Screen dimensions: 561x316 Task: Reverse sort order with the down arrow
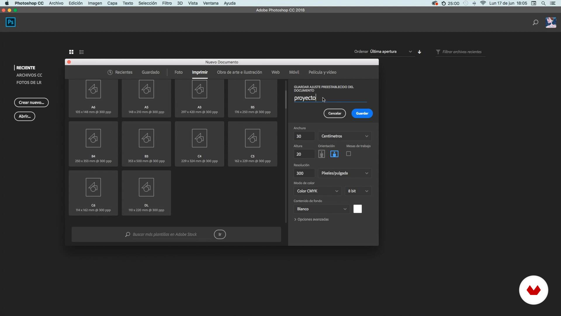click(419, 52)
